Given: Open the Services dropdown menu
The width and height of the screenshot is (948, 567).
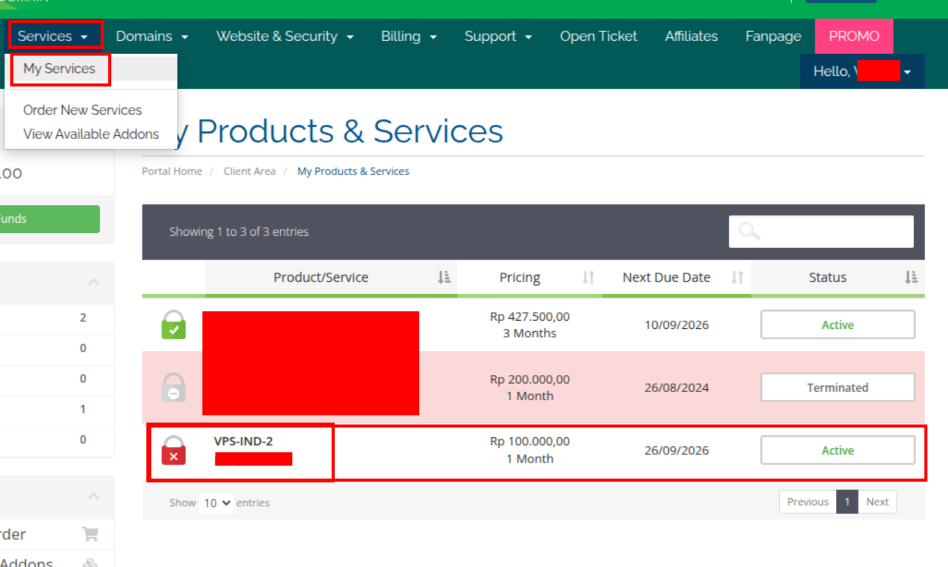Looking at the screenshot, I should pyautogui.click(x=52, y=36).
